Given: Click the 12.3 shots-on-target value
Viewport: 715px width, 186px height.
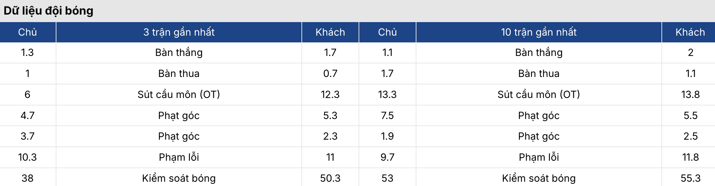Looking at the screenshot, I should [x=330, y=94].
